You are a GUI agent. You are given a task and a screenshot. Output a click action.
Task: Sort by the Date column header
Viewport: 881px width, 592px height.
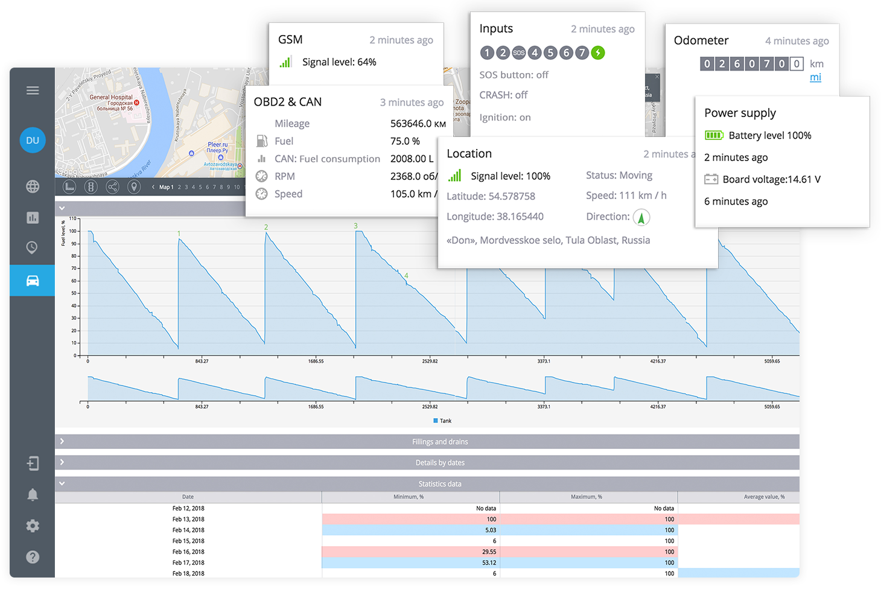coord(188,497)
